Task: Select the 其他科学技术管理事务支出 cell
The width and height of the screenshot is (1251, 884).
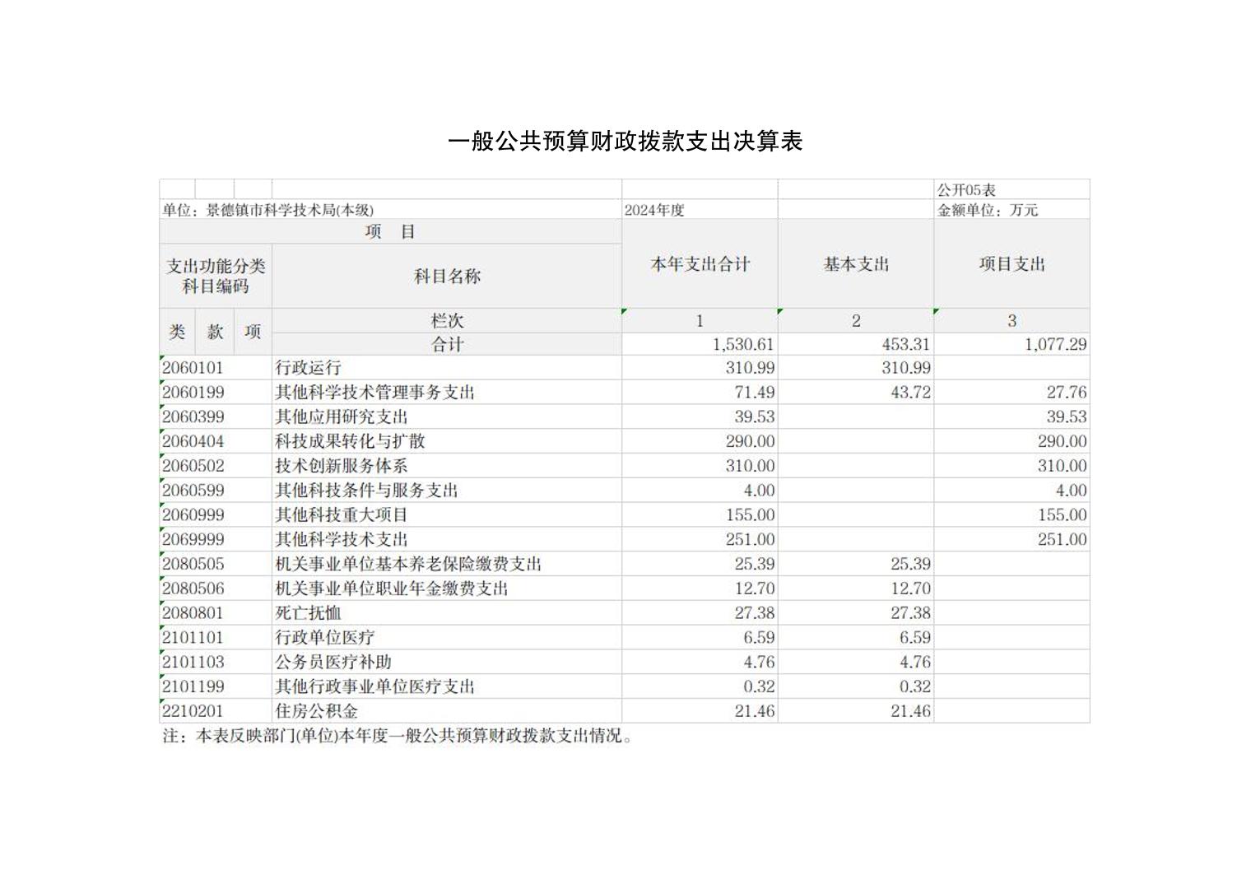Action: tap(374, 393)
